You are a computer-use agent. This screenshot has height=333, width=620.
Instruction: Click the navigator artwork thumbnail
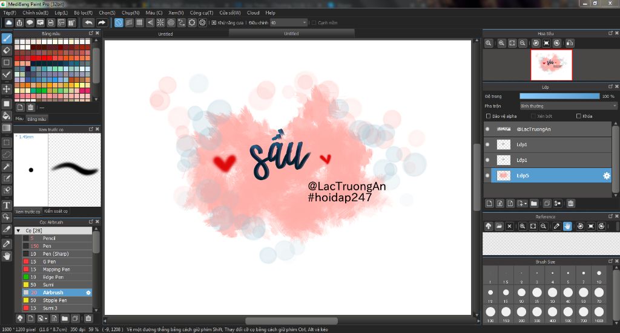tap(551, 65)
